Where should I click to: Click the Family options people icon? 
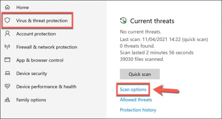click(8, 100)
